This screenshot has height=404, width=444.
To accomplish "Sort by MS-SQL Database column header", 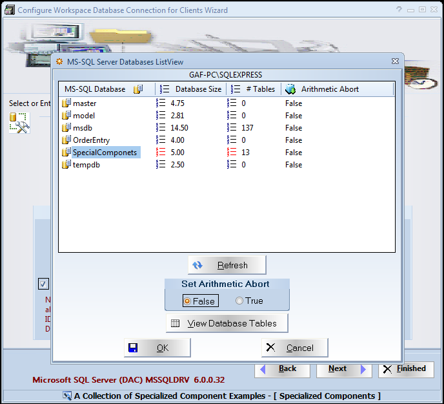I will pyautogui.click(x=95, y=89).
